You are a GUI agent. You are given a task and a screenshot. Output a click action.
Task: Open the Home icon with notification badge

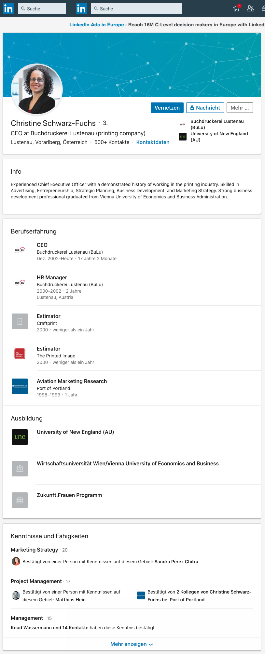(237, 8)
